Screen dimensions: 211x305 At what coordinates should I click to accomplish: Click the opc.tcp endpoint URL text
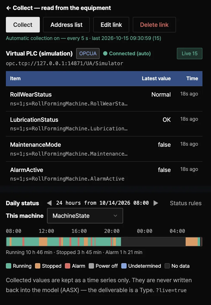tap(65, 63)
